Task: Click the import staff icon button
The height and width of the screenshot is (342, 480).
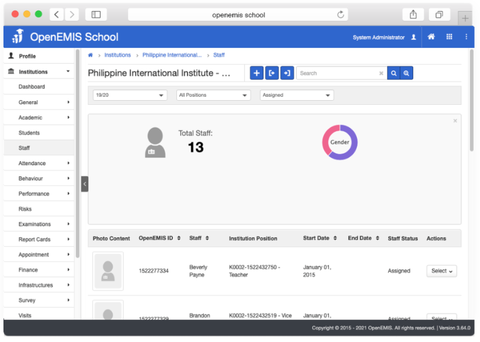Action: pos(287,73)
